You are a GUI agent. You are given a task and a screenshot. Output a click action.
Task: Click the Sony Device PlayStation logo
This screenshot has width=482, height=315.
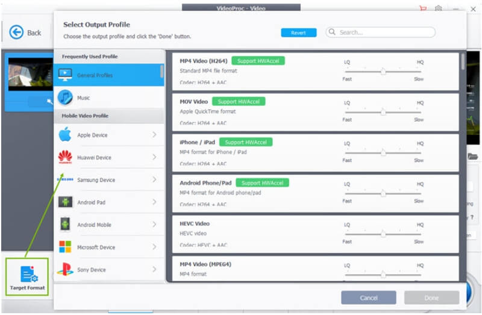click(x=65, y=269)
